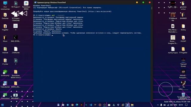The width and height of the screenshot is (191, 107).
Task: Select the Videodarslar desktop icon
Action: tap(5, 84)
